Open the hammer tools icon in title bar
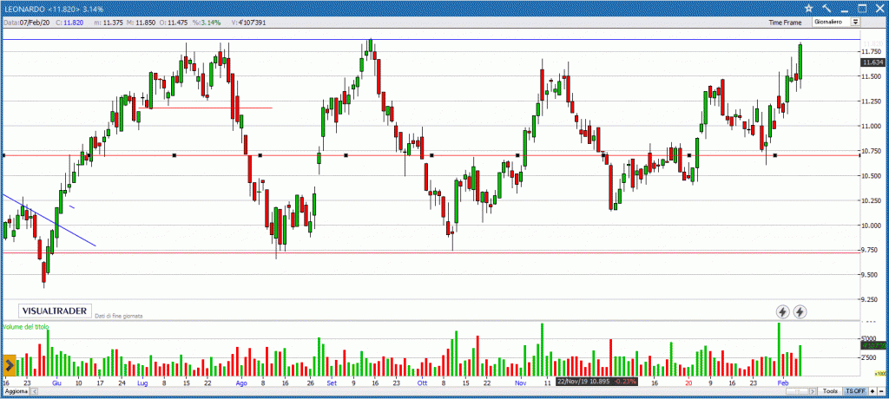Viewport: 889px width, 399px height. [x=826, y=8]
